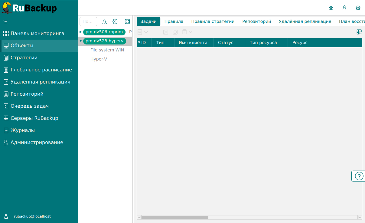Open the column configuration grid icon

[359, 31]
